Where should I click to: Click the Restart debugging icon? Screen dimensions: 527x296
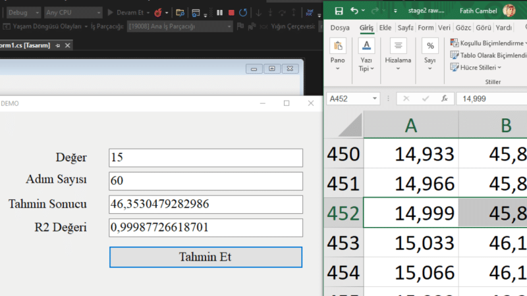pyautogui.click(x=243, y=12)
